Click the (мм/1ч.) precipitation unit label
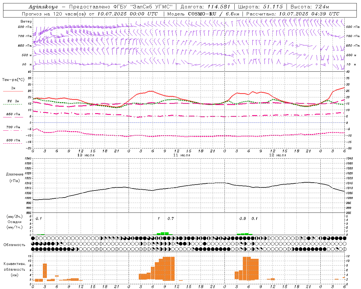Screen dimensions: 361x289 (14, 227)
